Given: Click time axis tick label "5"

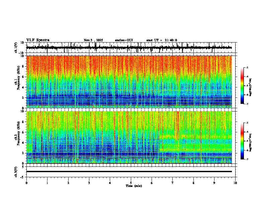Looking at the screenshot, I should click(x=131, y=183).
